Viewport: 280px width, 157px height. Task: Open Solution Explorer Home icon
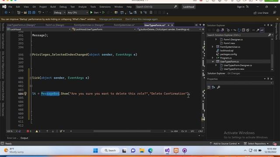coord(218,30)
